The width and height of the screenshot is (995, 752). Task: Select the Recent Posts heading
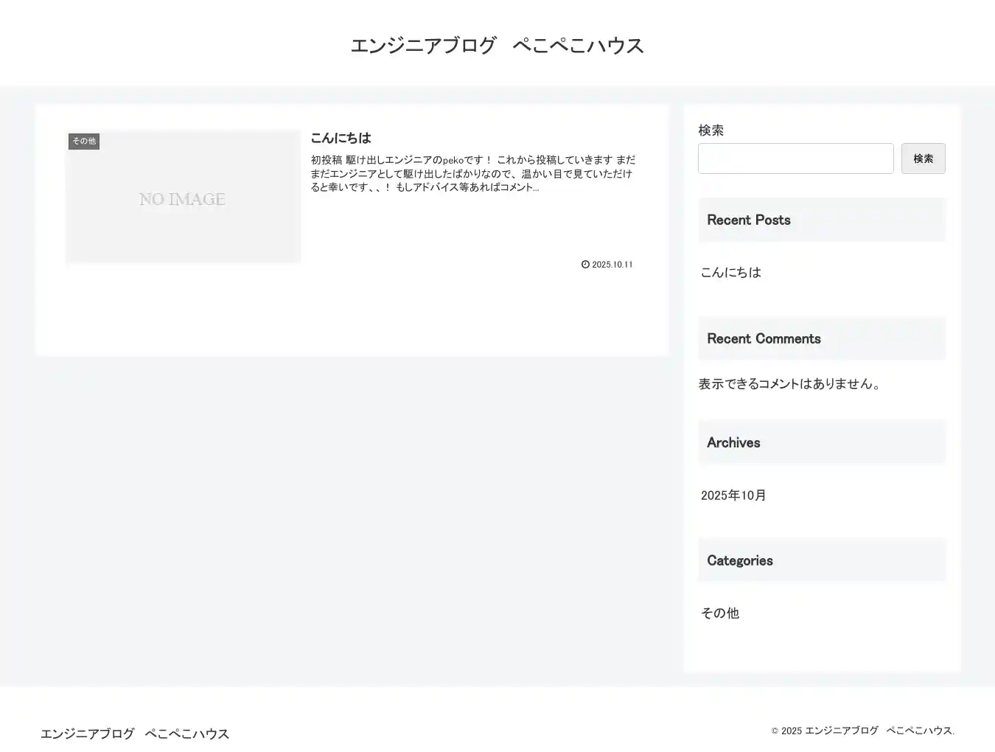click(748, 220)
